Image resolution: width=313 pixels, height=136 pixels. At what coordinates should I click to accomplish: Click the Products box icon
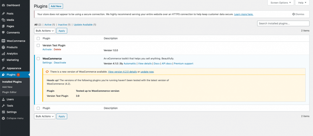click(x=3, y=47)
